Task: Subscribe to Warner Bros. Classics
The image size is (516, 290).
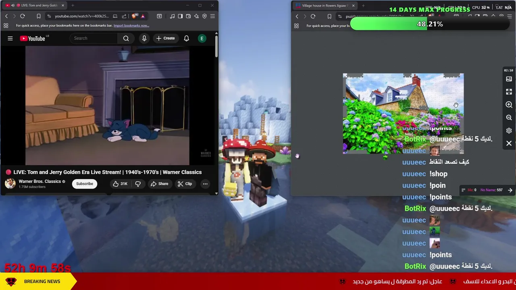Action: click(85, 184)
